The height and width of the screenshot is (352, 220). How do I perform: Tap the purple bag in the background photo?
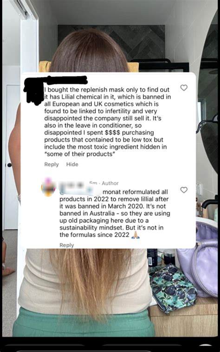coord(200,258)
